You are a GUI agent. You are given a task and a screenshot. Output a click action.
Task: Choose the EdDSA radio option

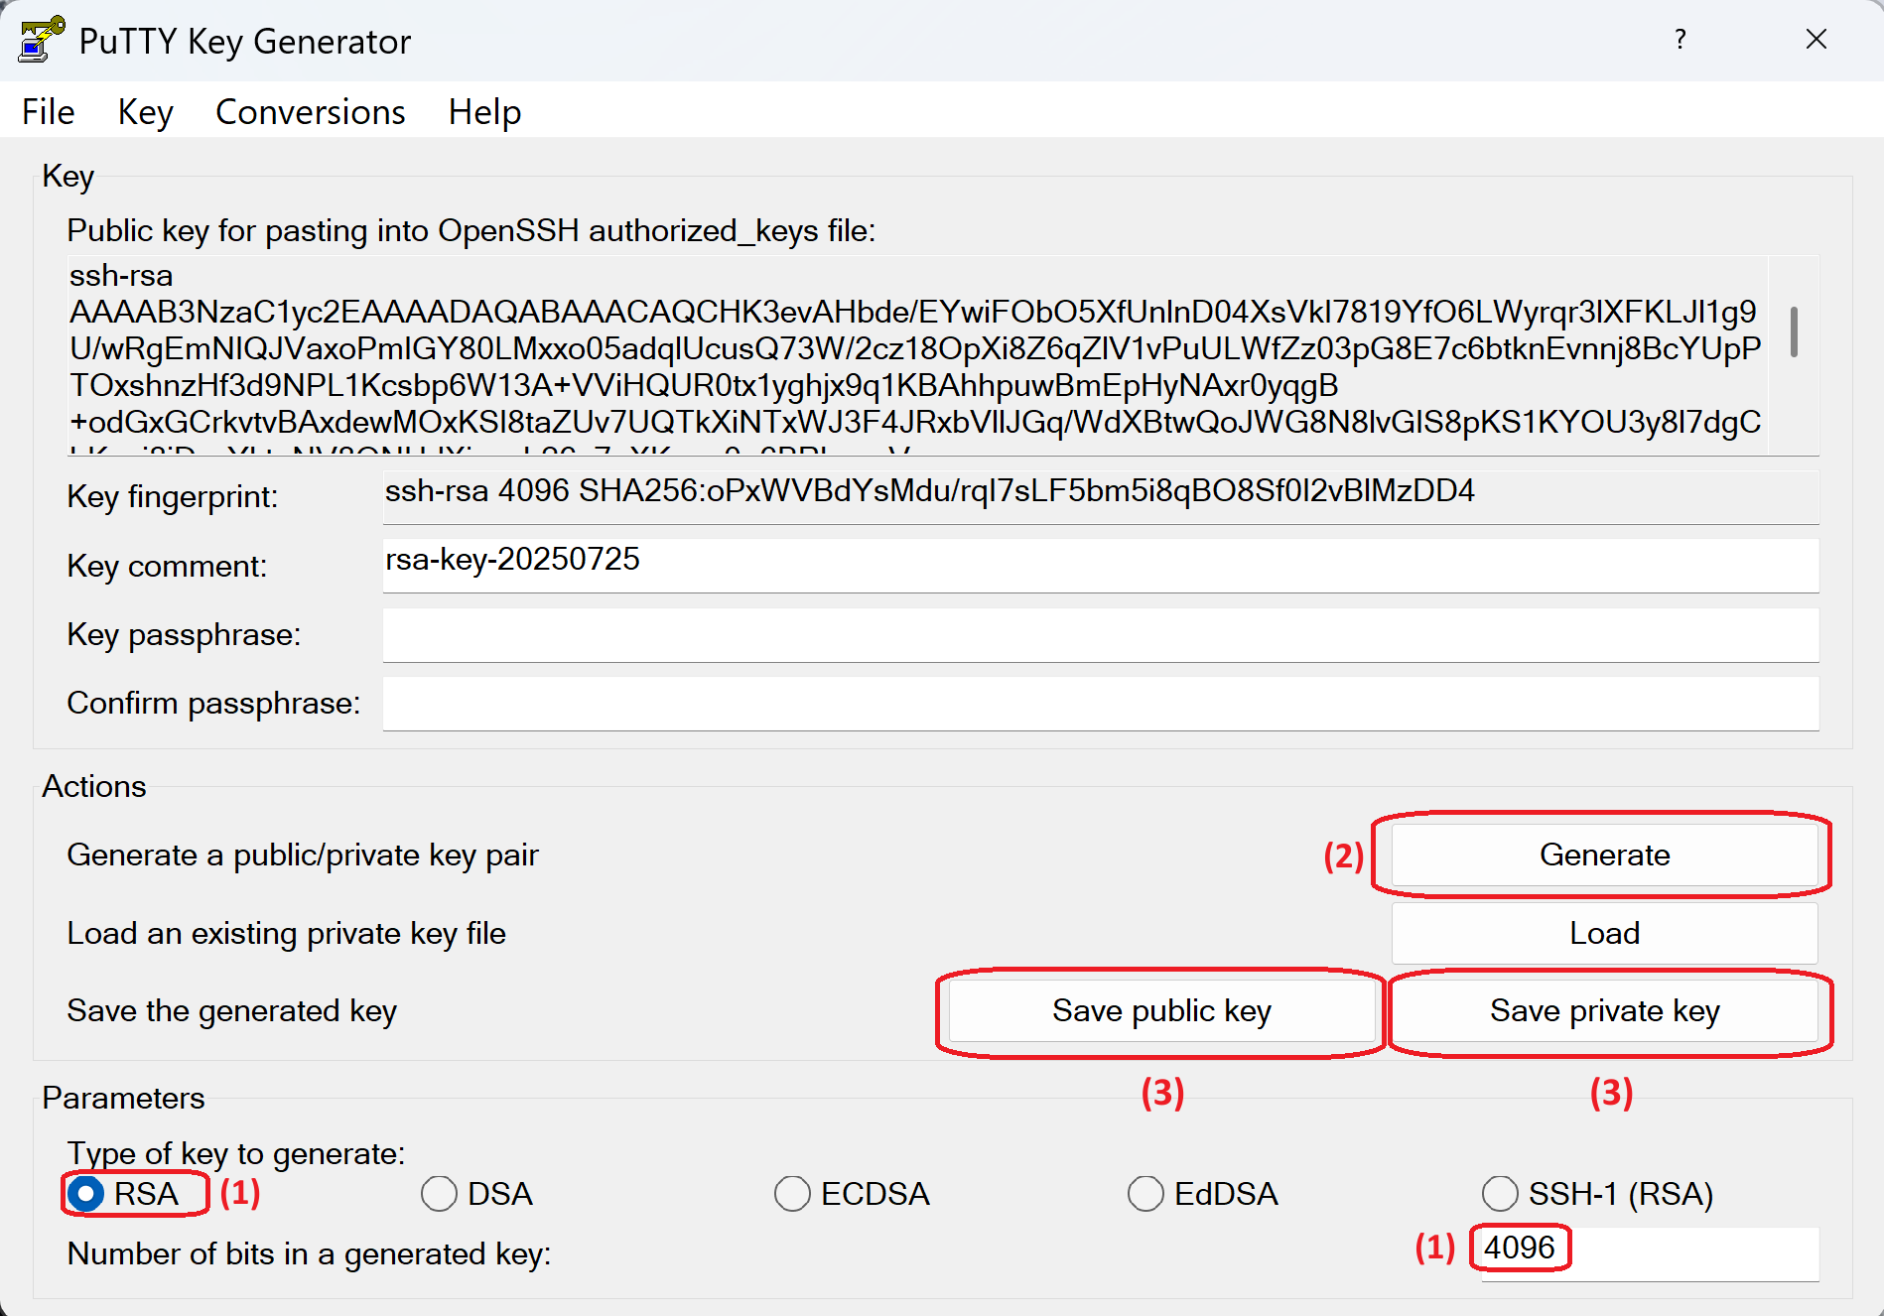[x=1145, y=1194]
